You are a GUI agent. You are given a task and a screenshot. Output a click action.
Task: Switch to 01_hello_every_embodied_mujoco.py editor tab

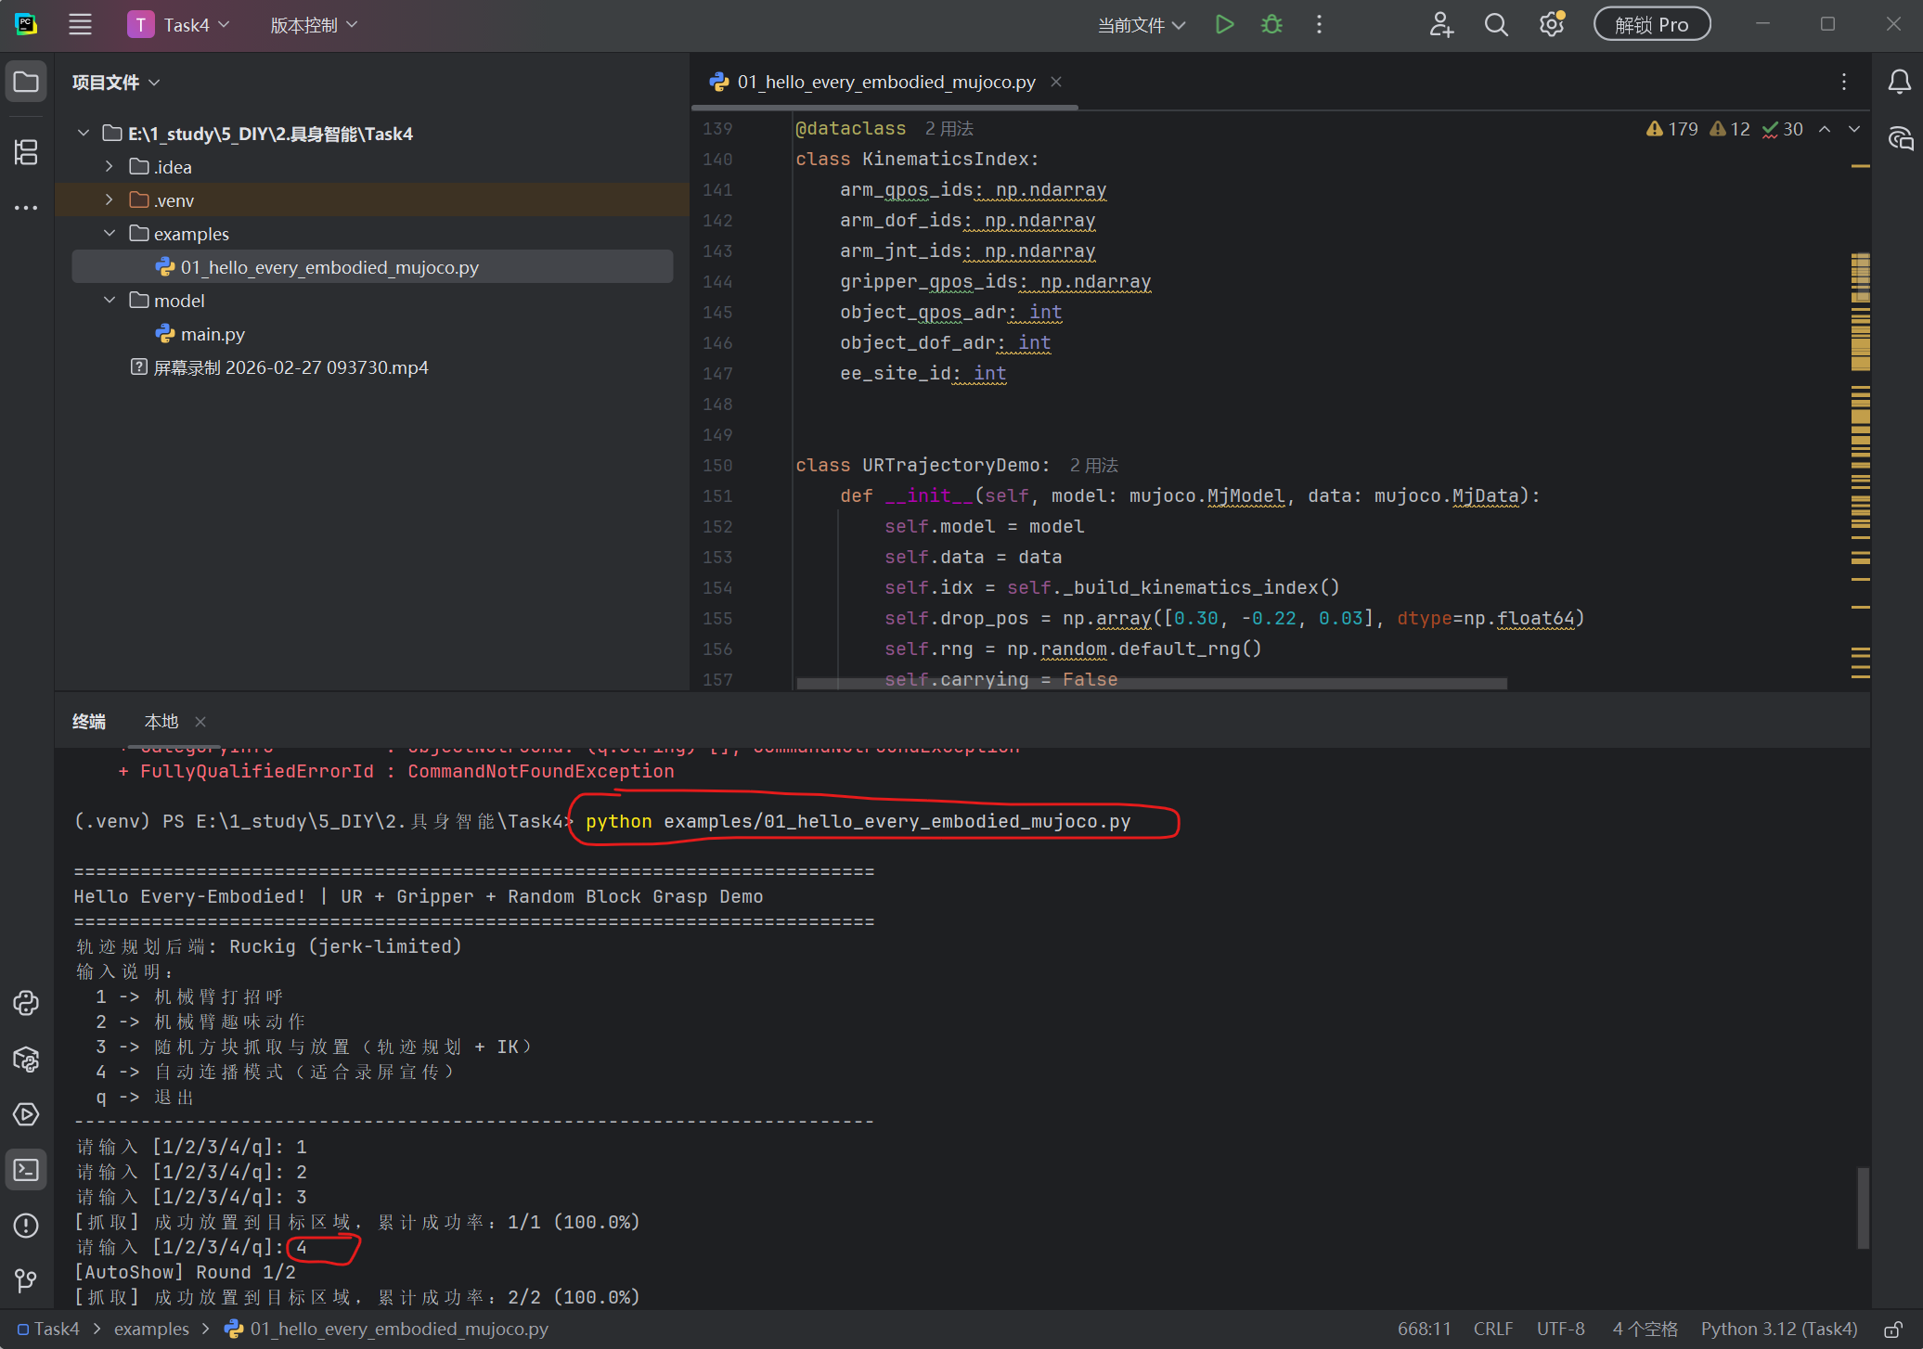[x=886, y=82]
